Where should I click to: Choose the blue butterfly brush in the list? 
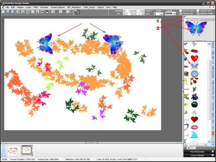pos(194,66)
